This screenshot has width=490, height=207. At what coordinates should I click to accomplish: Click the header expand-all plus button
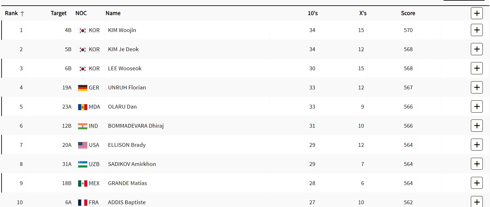pos(477,13)
